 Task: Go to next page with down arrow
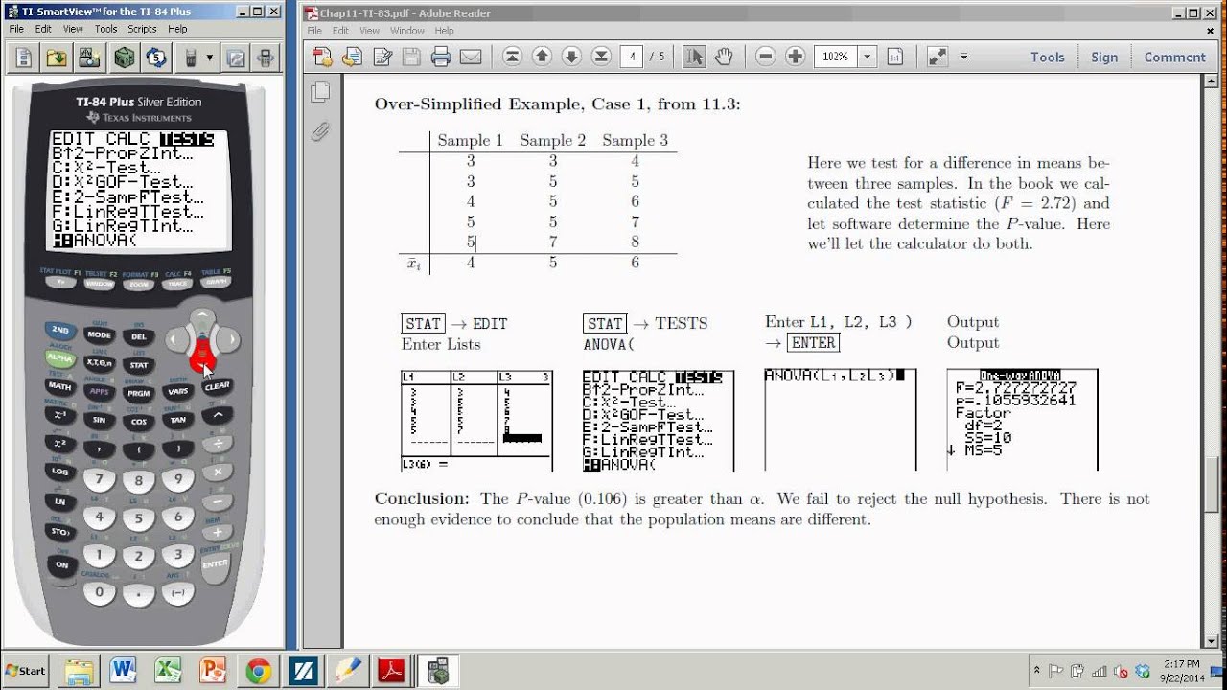(571, 57)
